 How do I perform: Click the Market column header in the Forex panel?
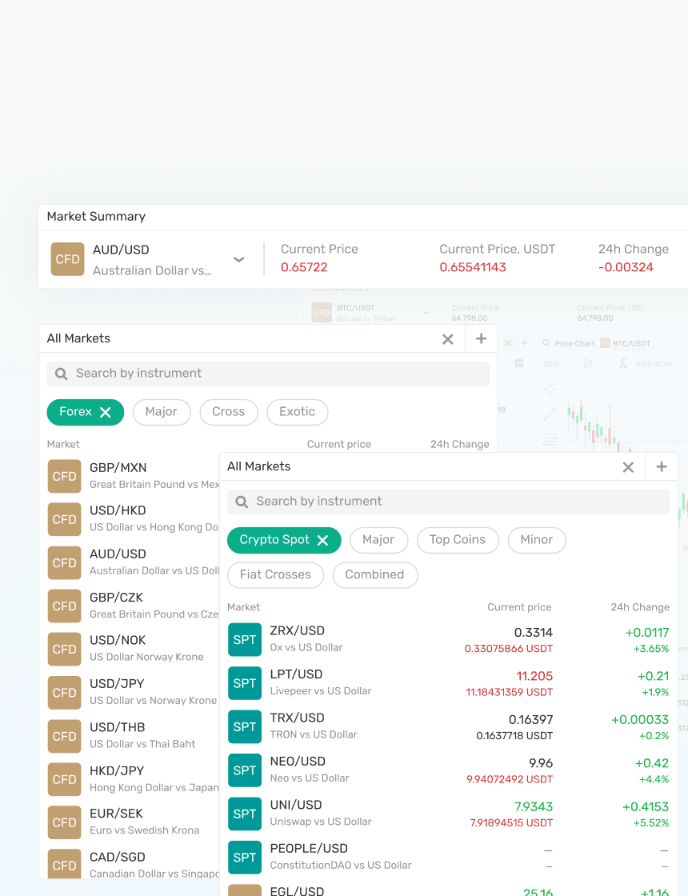pos(63,445)
